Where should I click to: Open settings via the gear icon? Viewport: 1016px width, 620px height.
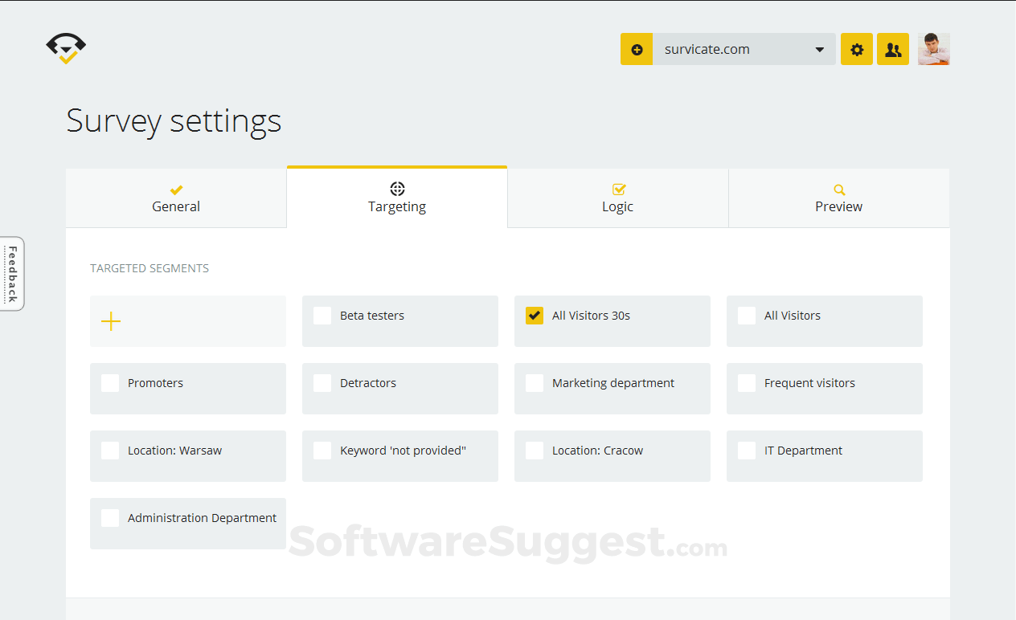(x=857, y=49)
